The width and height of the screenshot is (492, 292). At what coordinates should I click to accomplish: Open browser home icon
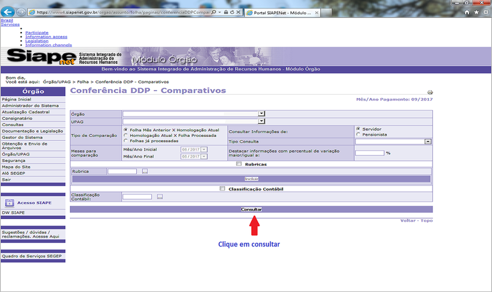click(466, 12)
